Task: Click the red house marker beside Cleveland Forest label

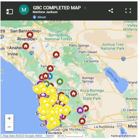Action: [x=74, y=94]
